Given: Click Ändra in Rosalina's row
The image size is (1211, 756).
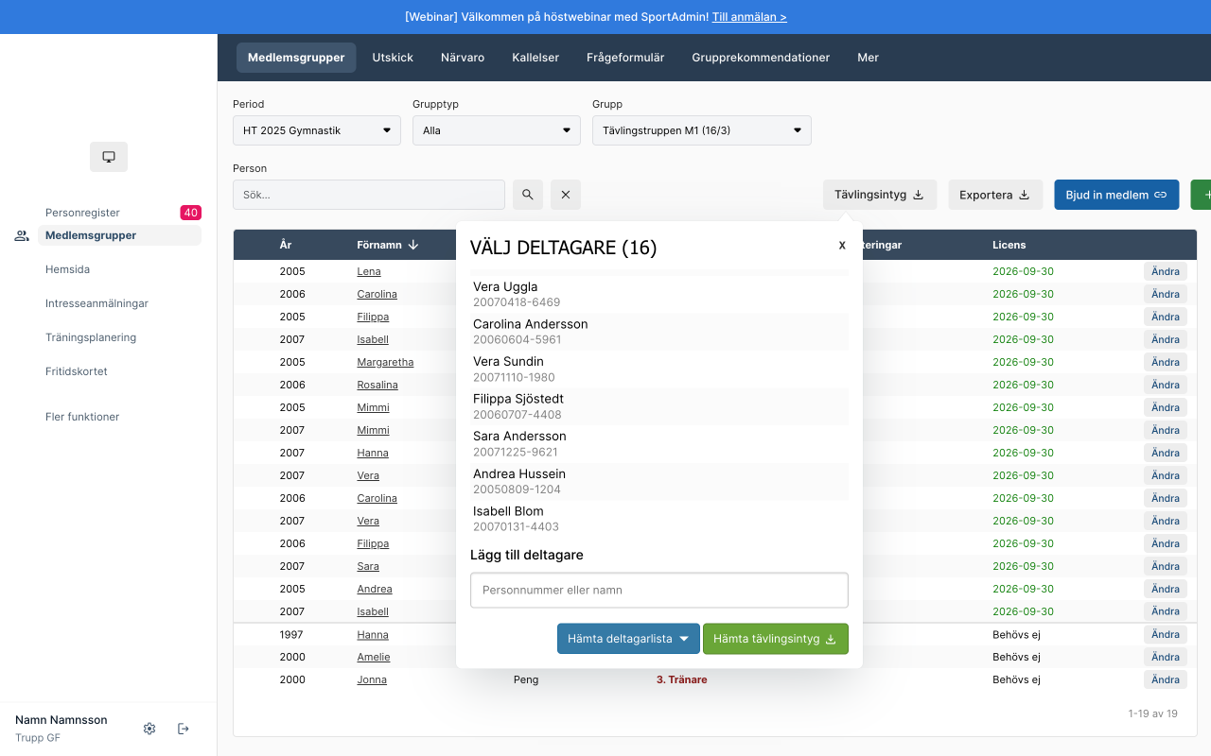Looking at the screenshot, I should 1166,385.
